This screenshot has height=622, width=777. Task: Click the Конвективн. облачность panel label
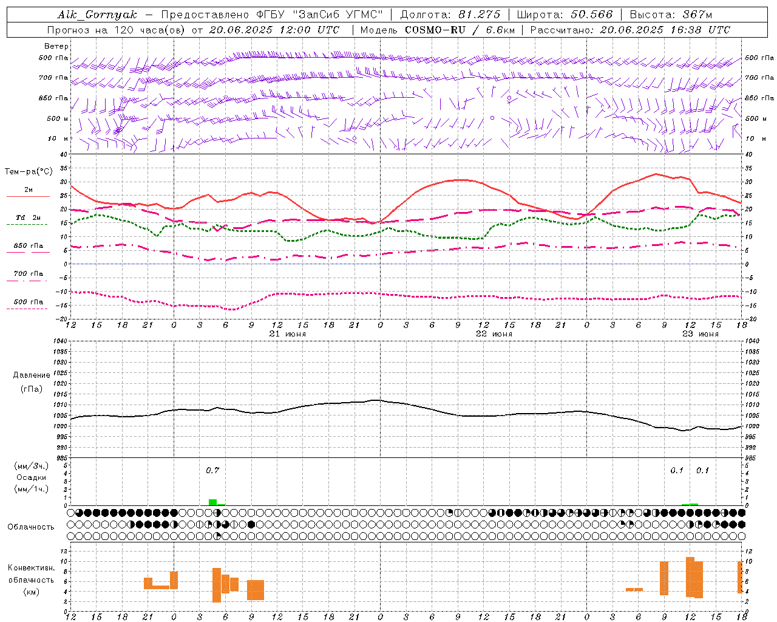click(31, 574)
